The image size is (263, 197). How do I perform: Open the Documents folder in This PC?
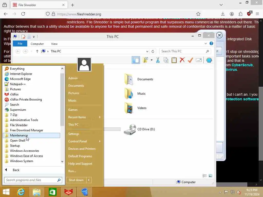click(x=139, y=79)
